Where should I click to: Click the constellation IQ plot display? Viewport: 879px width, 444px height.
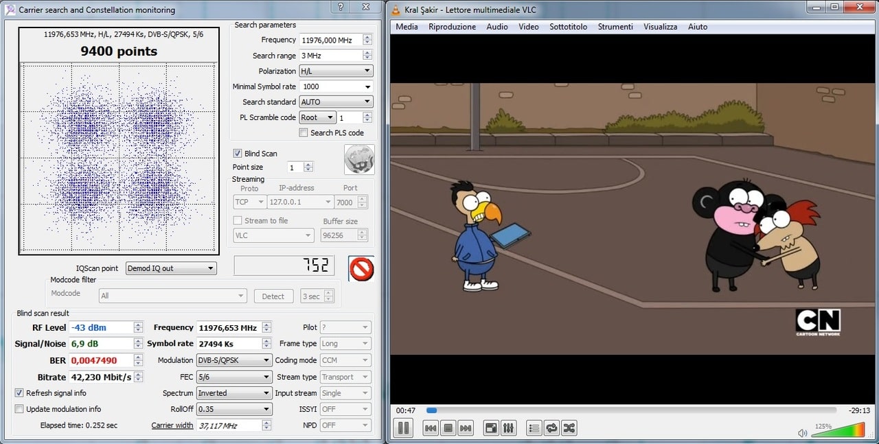(119, 158)
